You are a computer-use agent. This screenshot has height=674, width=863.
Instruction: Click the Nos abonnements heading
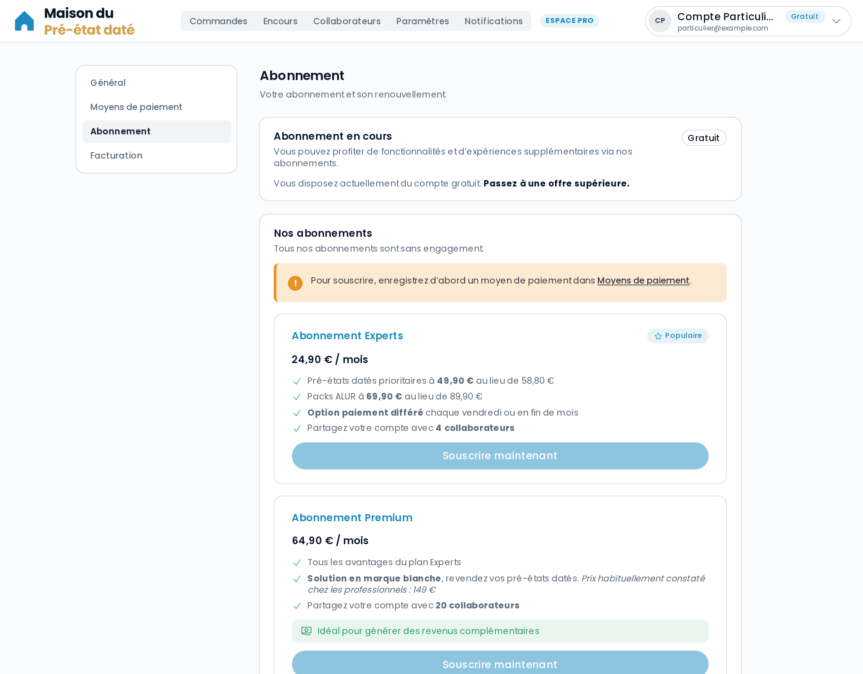(323, 233)
